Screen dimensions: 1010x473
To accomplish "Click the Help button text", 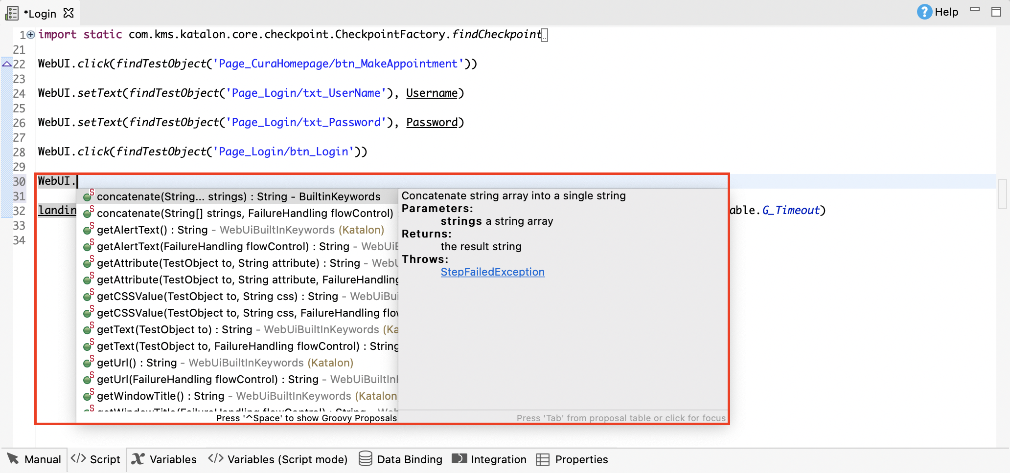I will 945,12.
